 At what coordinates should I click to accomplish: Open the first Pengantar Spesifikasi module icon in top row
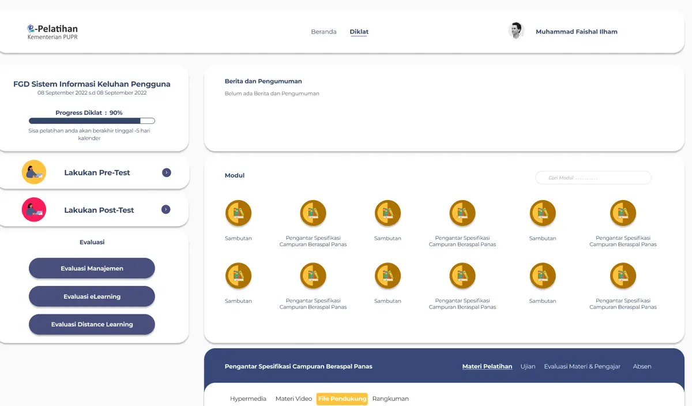[x=313, y=213]
